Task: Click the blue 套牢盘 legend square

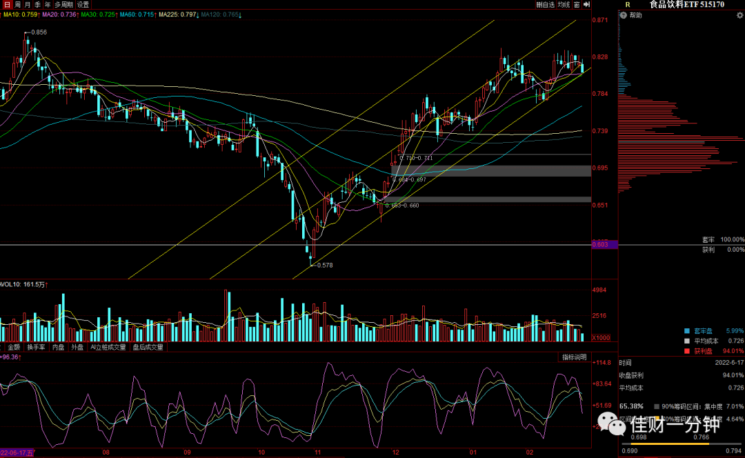Action: (686, 330)
